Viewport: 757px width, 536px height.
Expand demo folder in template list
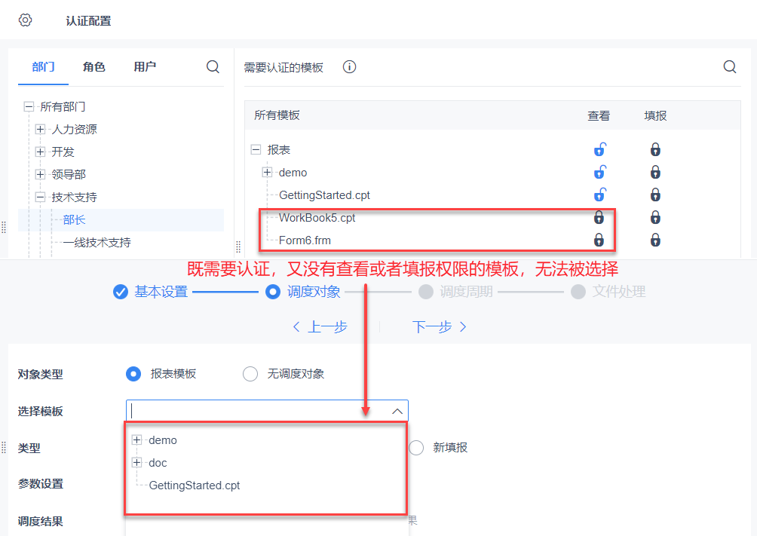(268, 173)
